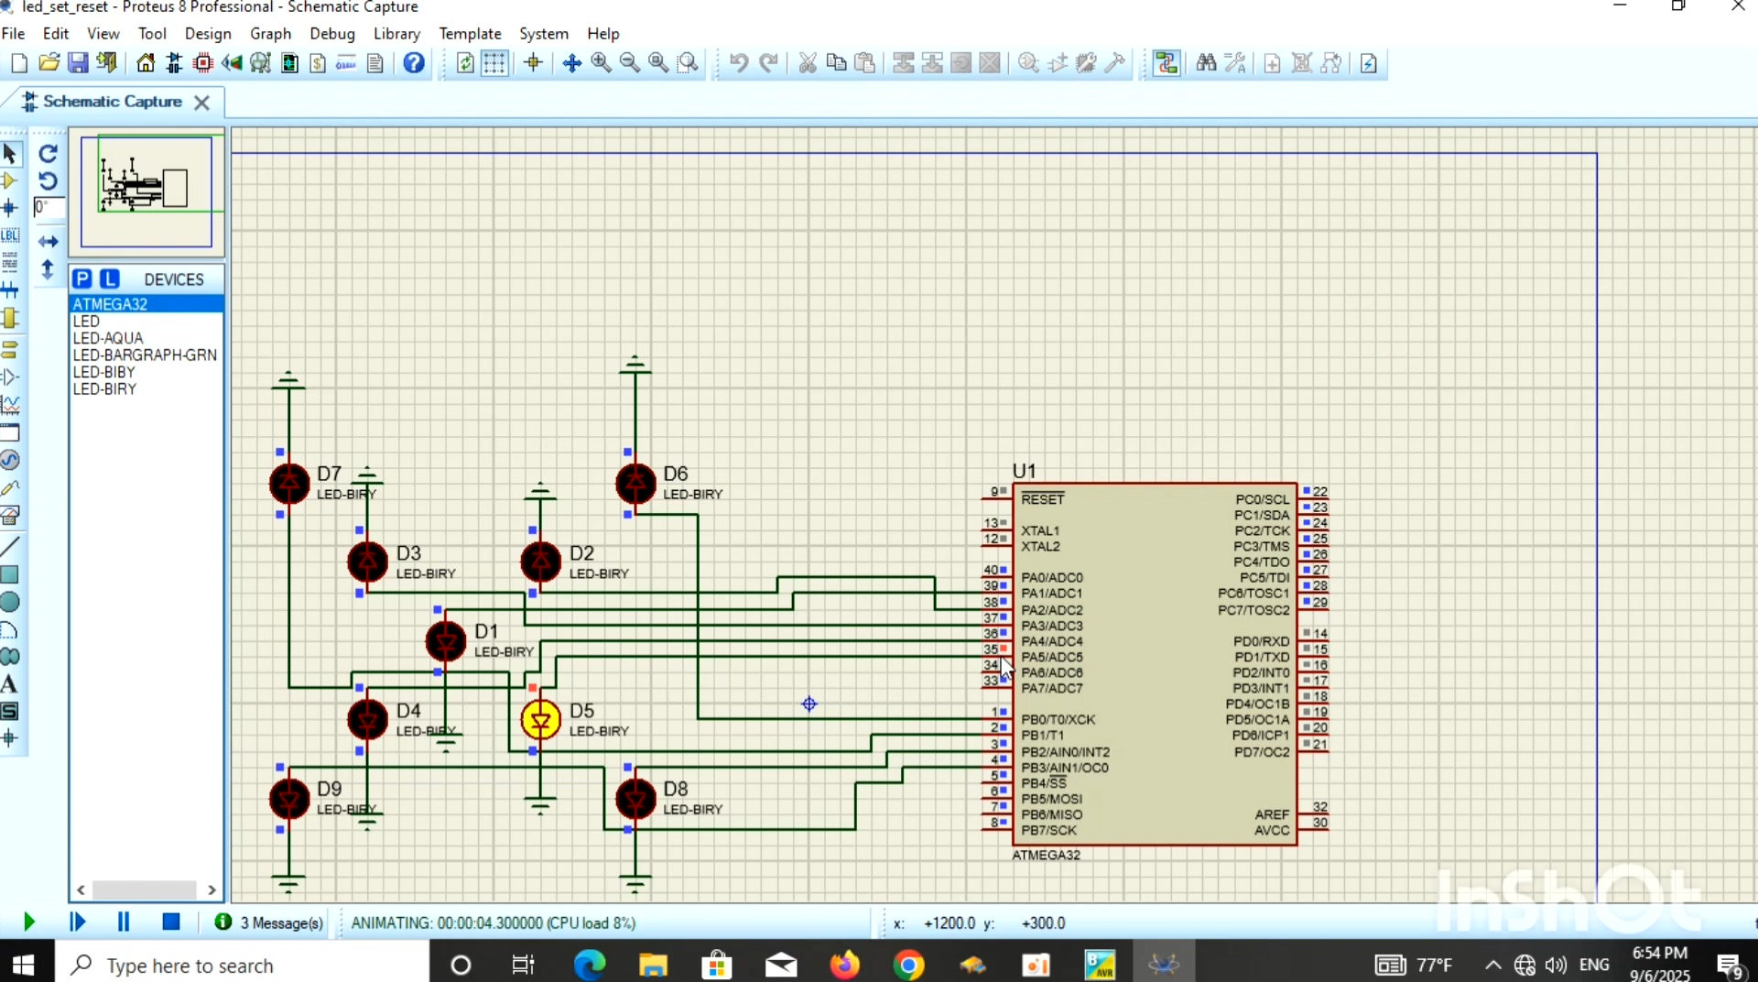Select LED-BIRY in devices list
Screen dimensions: 1758x982
(104, 389)
